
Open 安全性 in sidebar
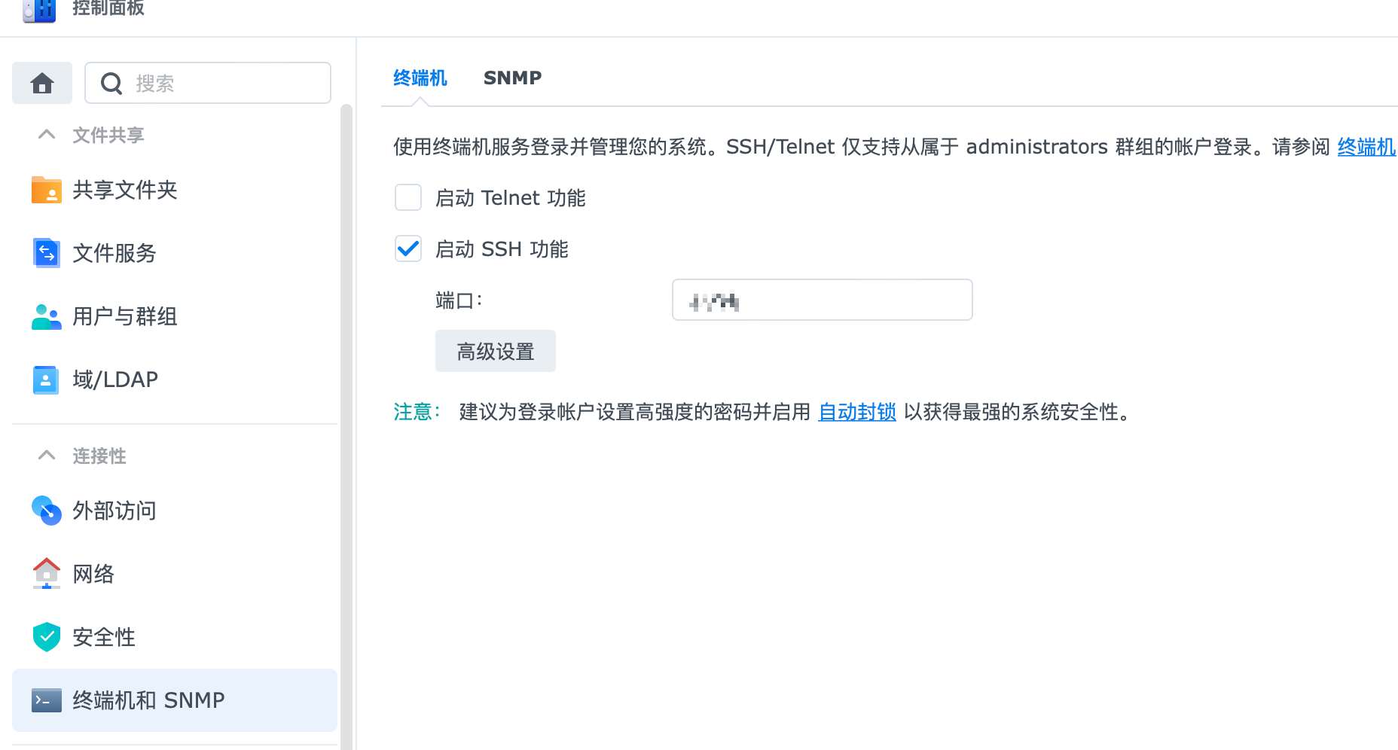tap(175, 637)
